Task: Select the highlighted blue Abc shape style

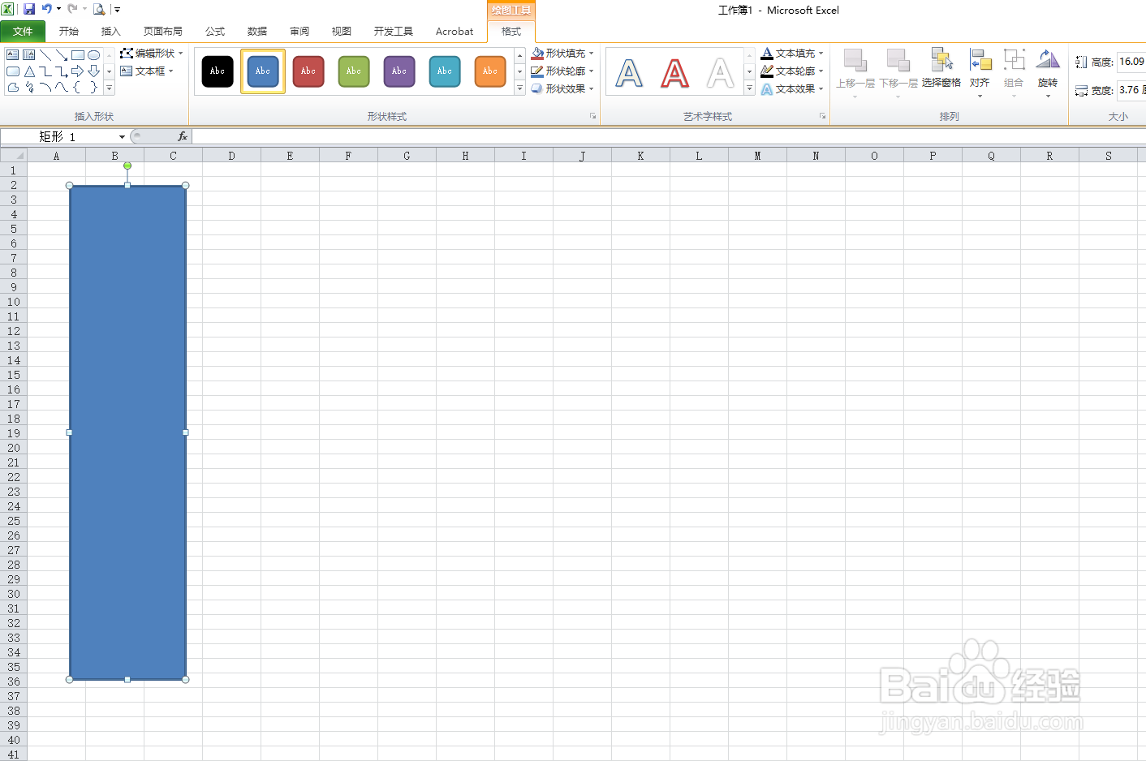Action: [262, 71]
